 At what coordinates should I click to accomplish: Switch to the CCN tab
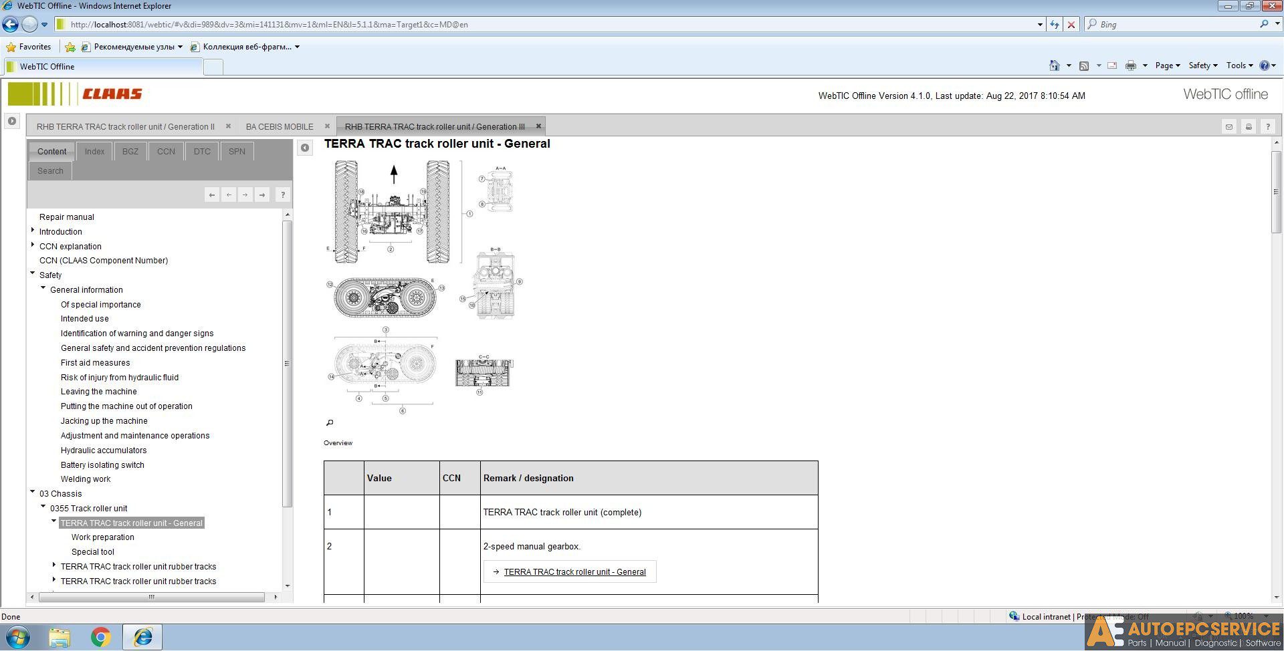click(x=166, y=152)
